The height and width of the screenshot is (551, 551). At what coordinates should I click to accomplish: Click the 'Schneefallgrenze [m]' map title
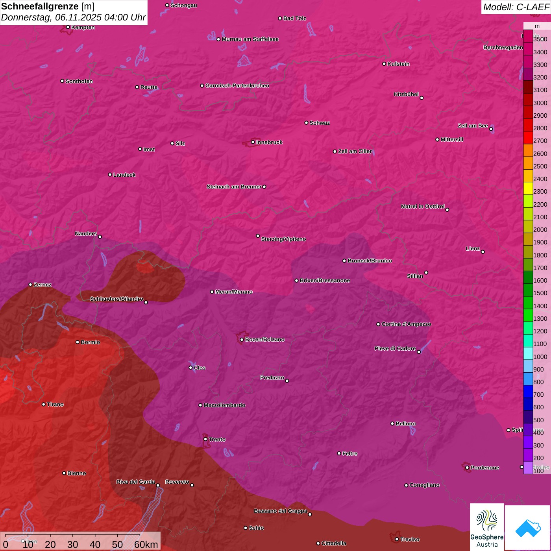click(48, 6)
